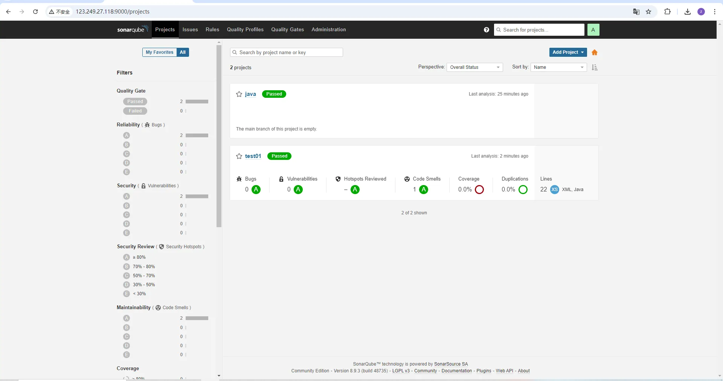The image size is (723, 381).
Task: Open the Administration tab
Action: coord(329,30)
